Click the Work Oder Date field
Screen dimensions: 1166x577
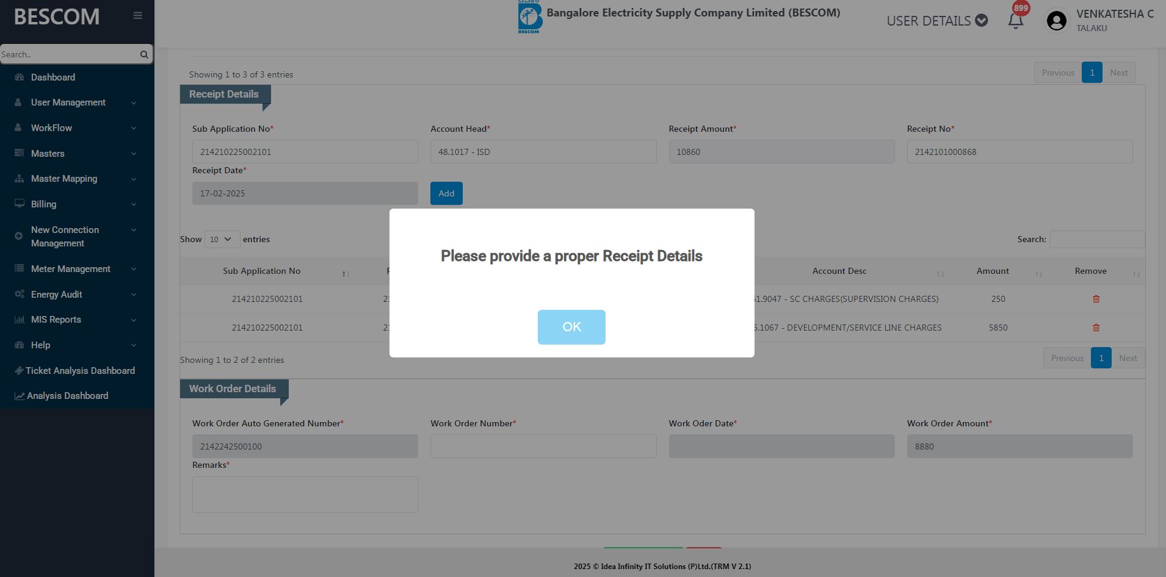(x=781, y=446)
